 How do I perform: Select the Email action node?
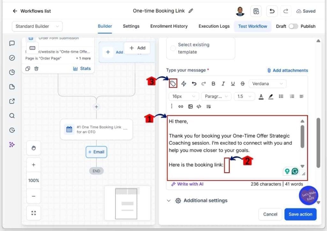pyautogui.click(x=96, y=152)
